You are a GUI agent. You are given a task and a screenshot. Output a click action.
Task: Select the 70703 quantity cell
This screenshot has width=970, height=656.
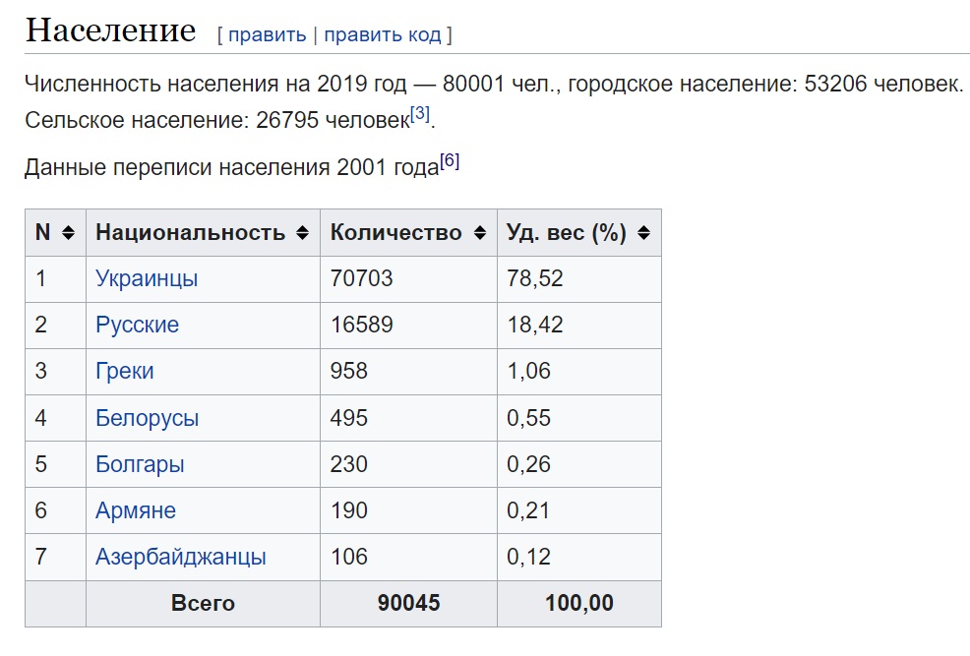pyautogui.click(x=408, y=279)
